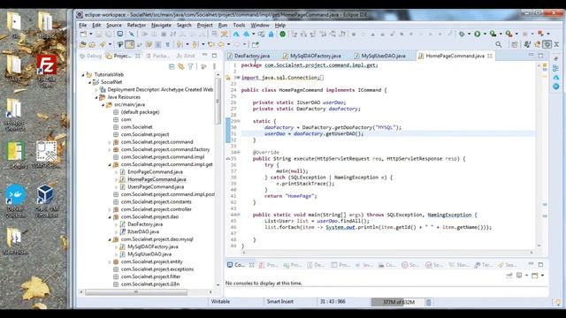Click the Open Console icon in Console view
Screen dimensions: 566x318
click(x=535, y=276)
